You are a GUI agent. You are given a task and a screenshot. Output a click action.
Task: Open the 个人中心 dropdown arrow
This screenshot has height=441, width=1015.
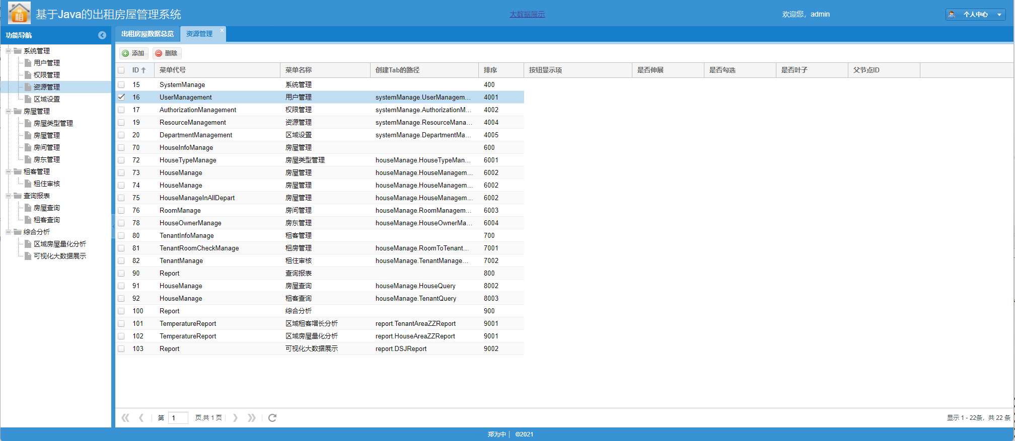(x=999, y=15)
